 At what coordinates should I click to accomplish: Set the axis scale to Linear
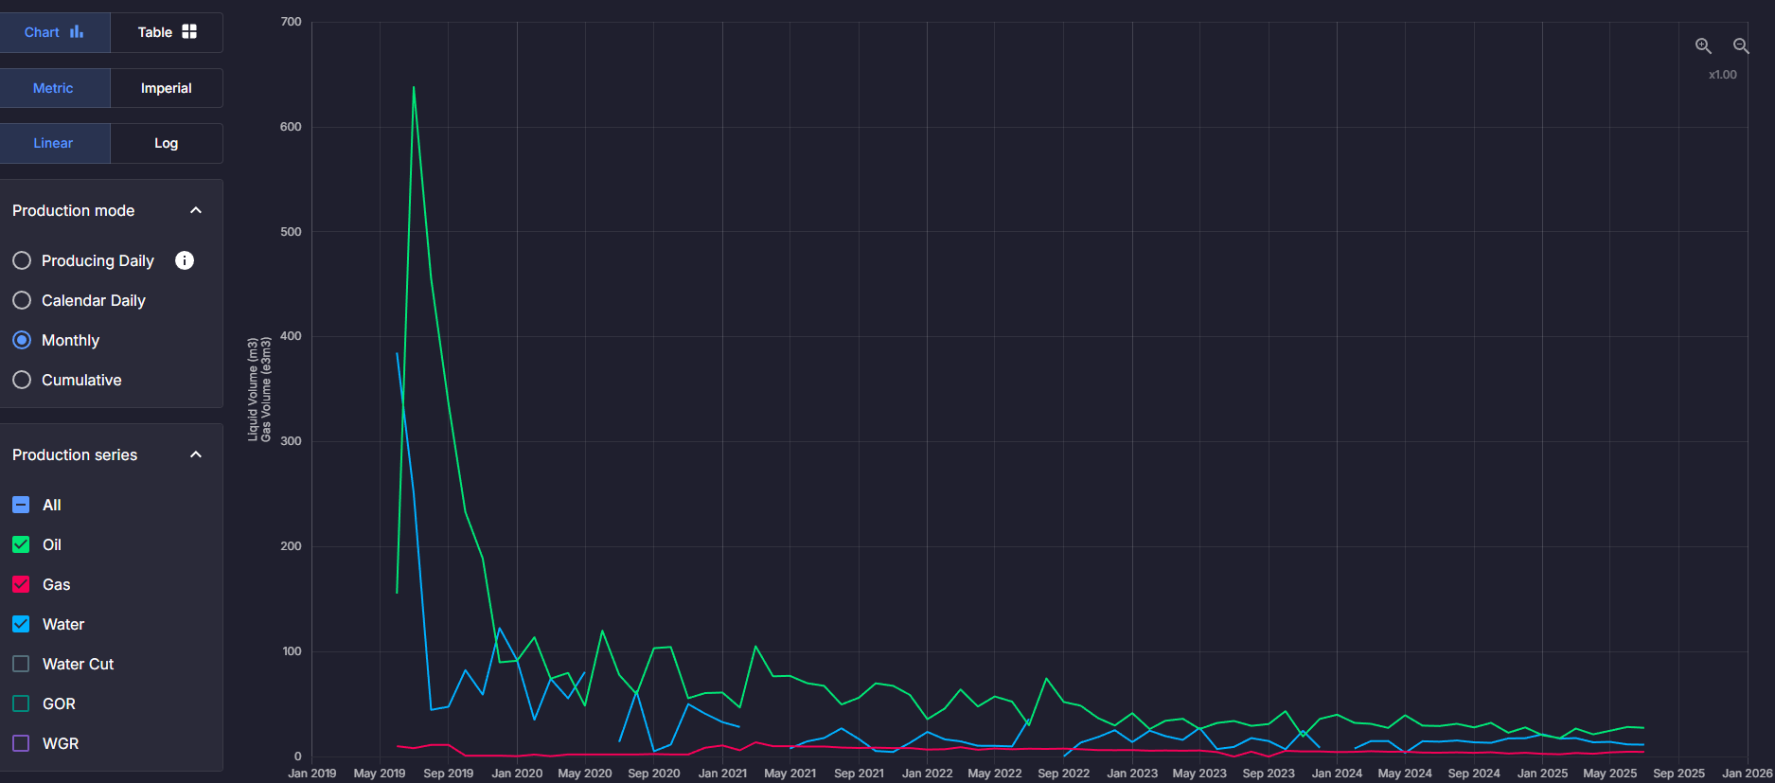54,143
